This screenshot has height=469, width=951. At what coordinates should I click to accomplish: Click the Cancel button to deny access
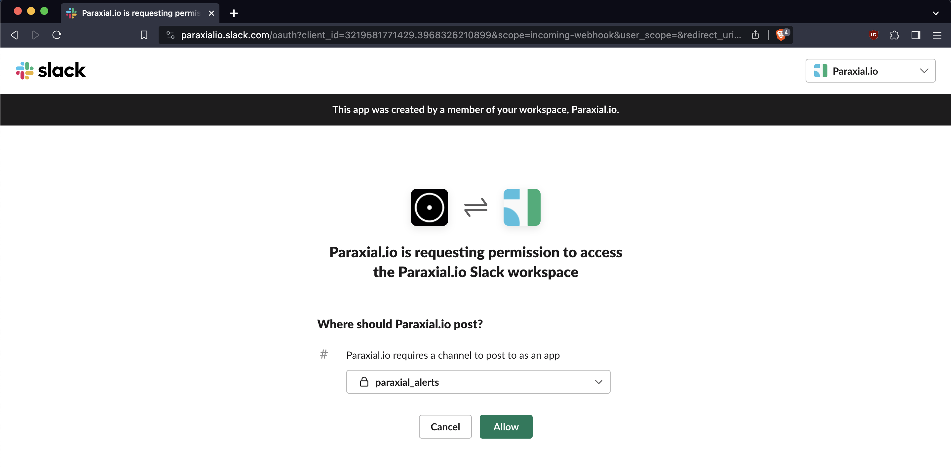point(445,427)
